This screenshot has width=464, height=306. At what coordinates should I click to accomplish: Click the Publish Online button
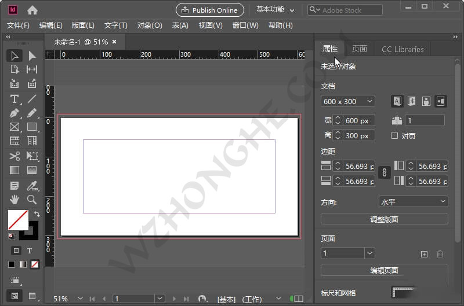(210, 10)
